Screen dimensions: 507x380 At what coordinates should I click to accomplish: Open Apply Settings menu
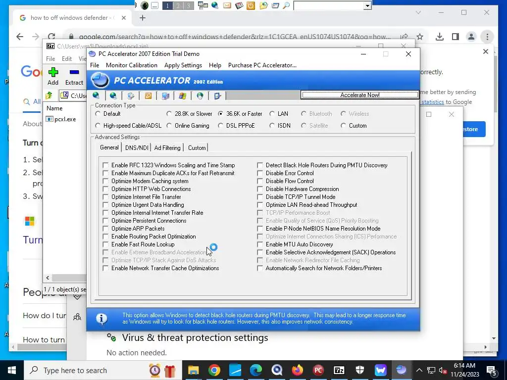point(183,65)
